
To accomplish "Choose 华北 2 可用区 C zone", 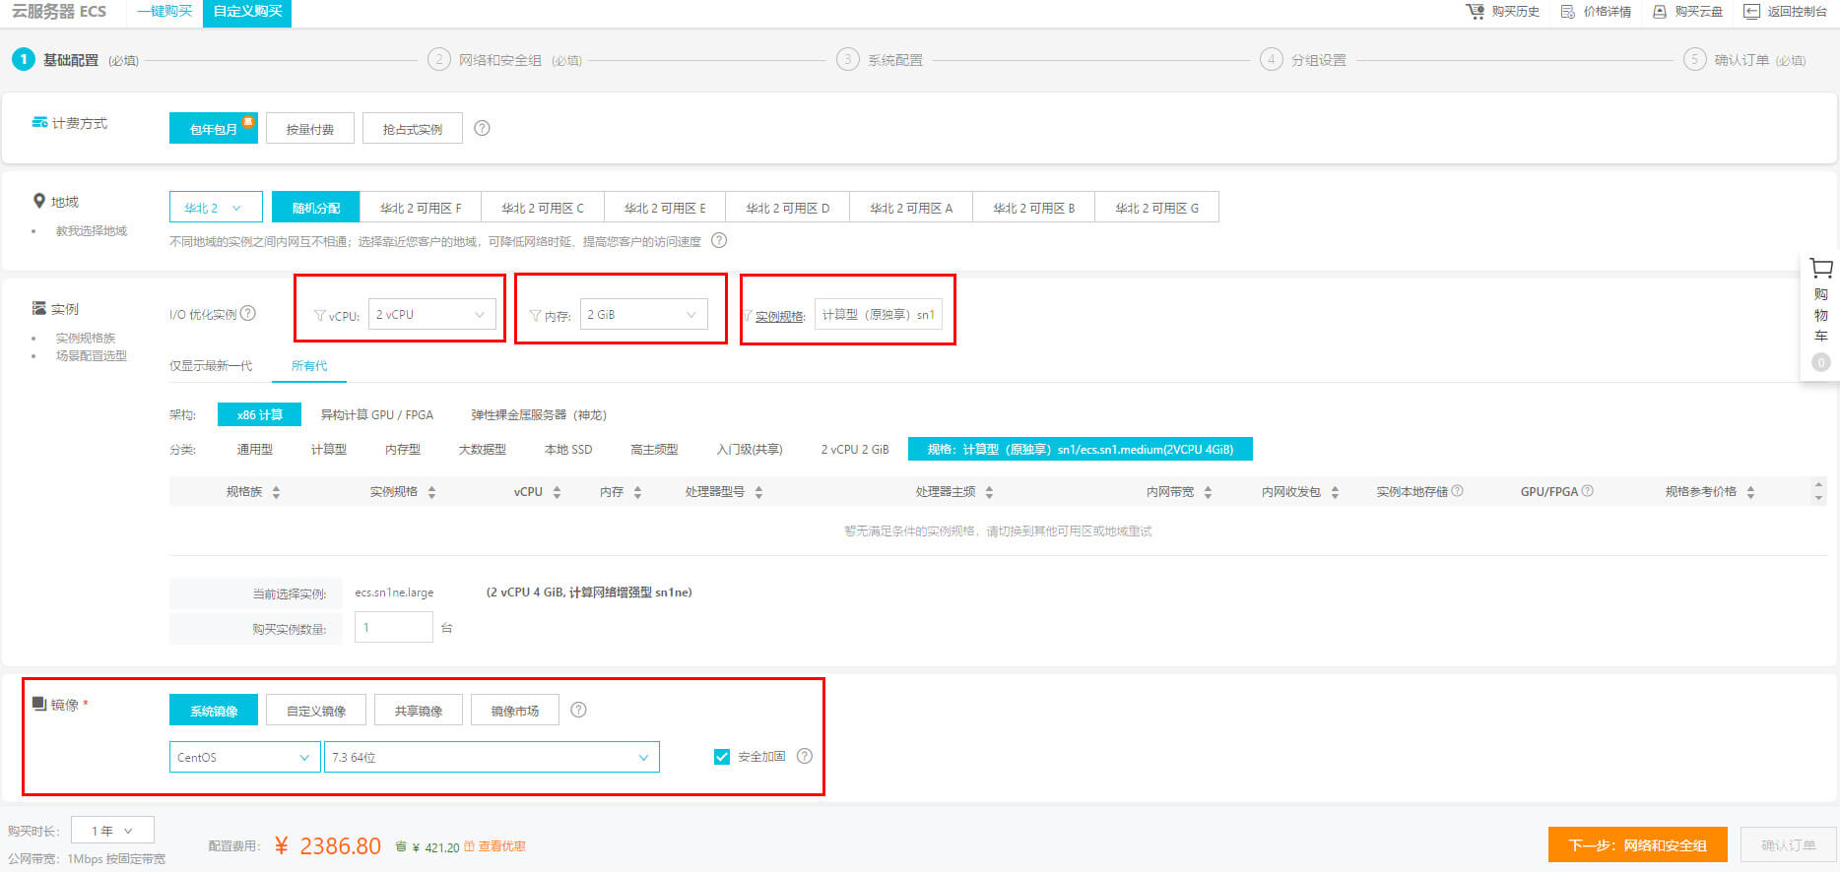I will [x=543, y=208].
